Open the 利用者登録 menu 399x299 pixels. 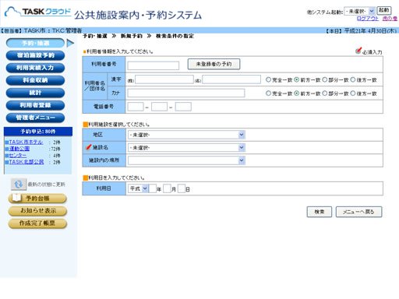(35, 105)
